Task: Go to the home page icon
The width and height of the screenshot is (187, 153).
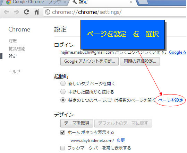Action: click(37, 12)
